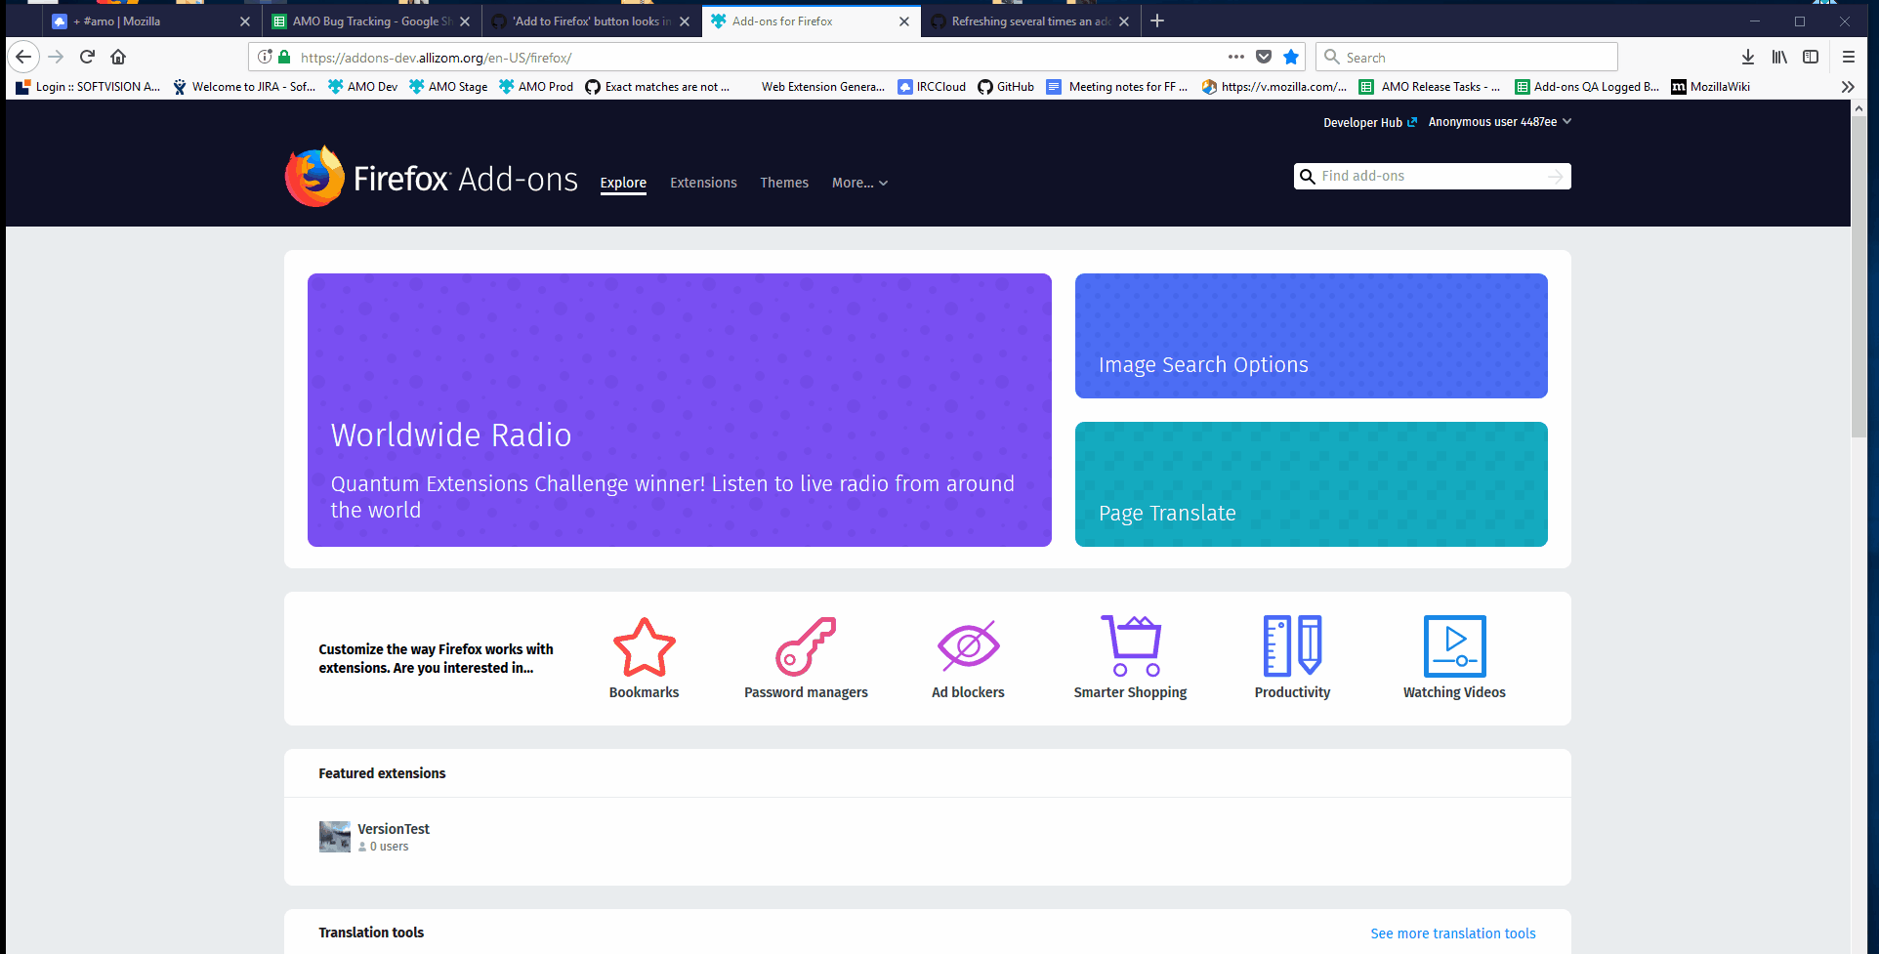This screenshot has width=1879, height=954.
Task: Click scrollbar up arrow
Action: coord(1858,107)
